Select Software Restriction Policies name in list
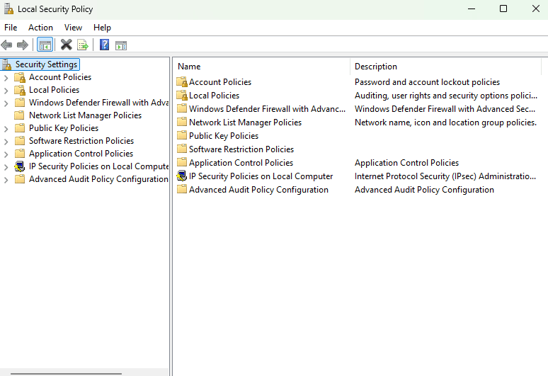 tap(241, 149)
